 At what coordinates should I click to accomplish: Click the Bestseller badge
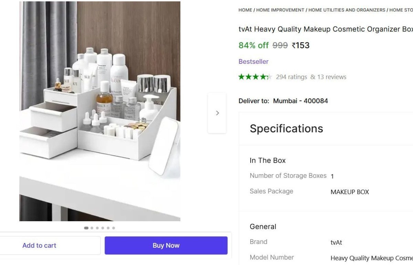(253, 61)
